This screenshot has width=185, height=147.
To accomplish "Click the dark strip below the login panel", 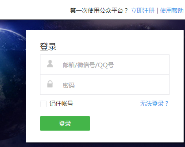I will [x=105, y=145].
